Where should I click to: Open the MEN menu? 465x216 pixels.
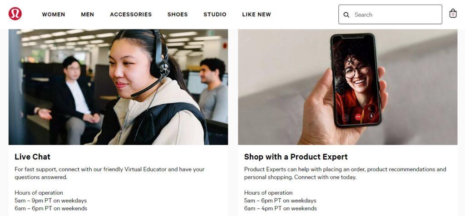[88, 14]
